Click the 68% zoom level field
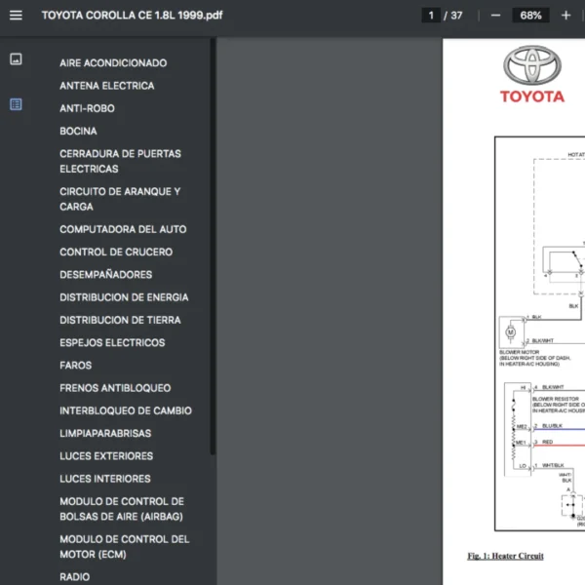The image size is (585, 585). click(530, 16)
